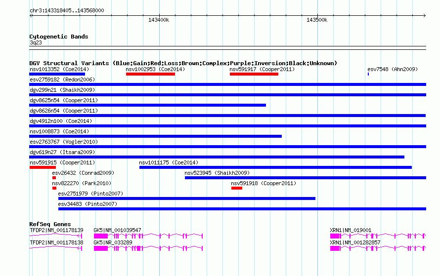Open the dgv4912n100 (Coe2014) variant bar

227,126
